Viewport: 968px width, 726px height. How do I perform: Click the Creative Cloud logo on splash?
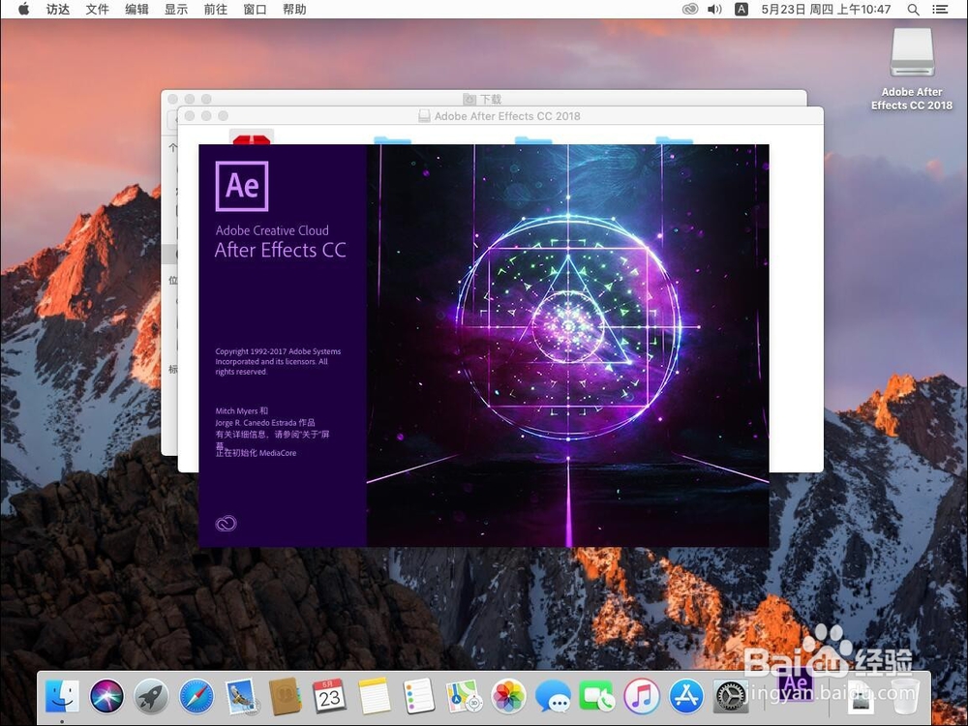(226, 524)
